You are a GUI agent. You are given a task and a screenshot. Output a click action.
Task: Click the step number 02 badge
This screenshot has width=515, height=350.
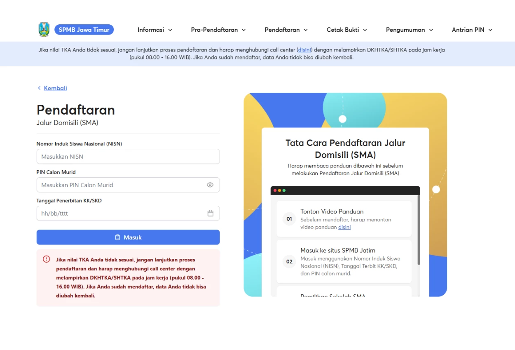(x=289, y=261)
